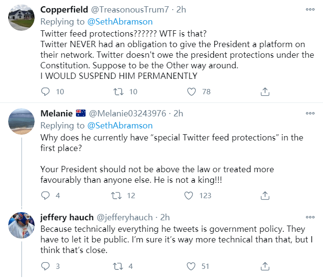Viewport: 323px width, 278px height.
Task: Reply to jeffery hauch's tweet
Action: click(x=46, y=266)
